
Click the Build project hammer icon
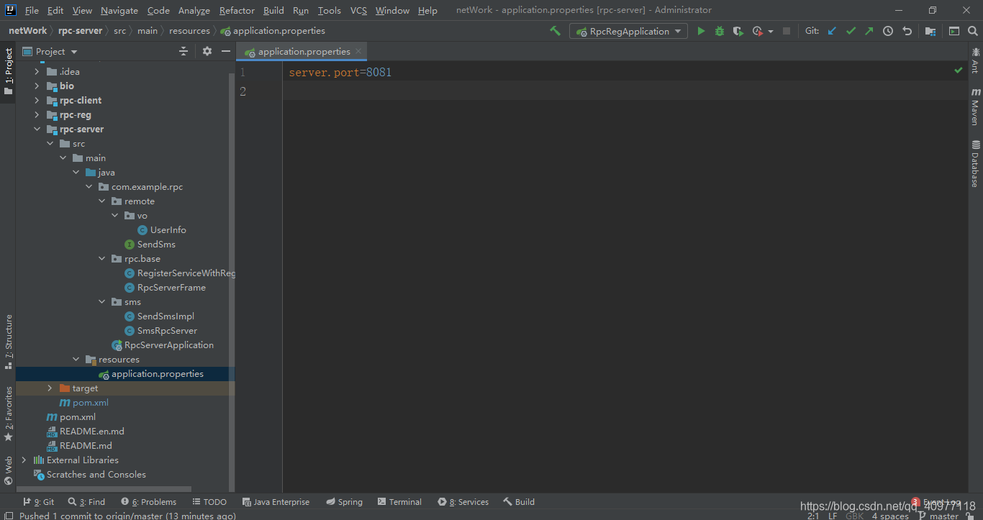(555, 31)
